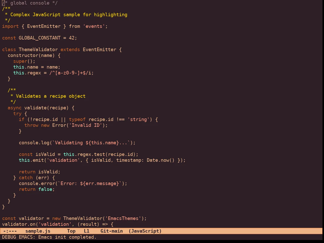Click the 'global console' comment on first line

30,3
